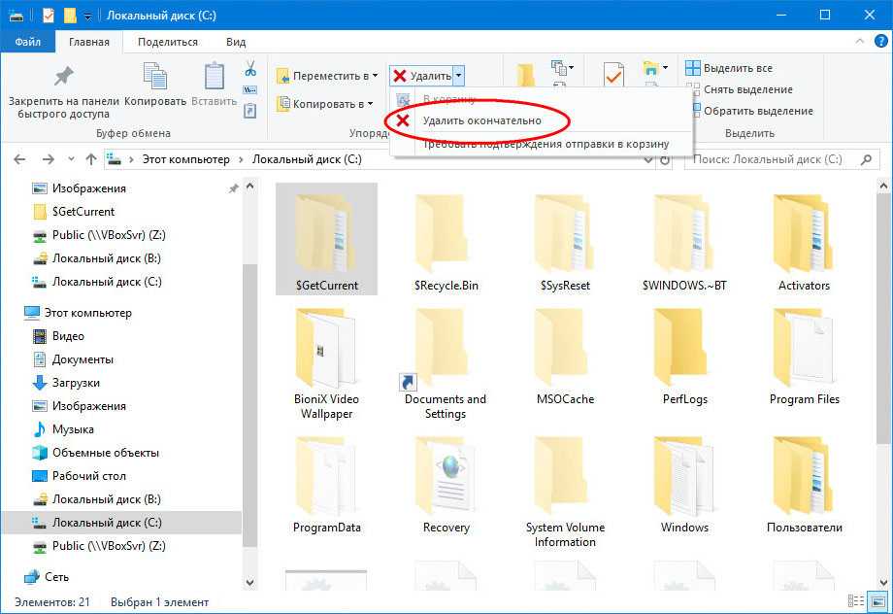Select the System Volume Information folder
893x614 pixels.
click(x=565, y=492)
